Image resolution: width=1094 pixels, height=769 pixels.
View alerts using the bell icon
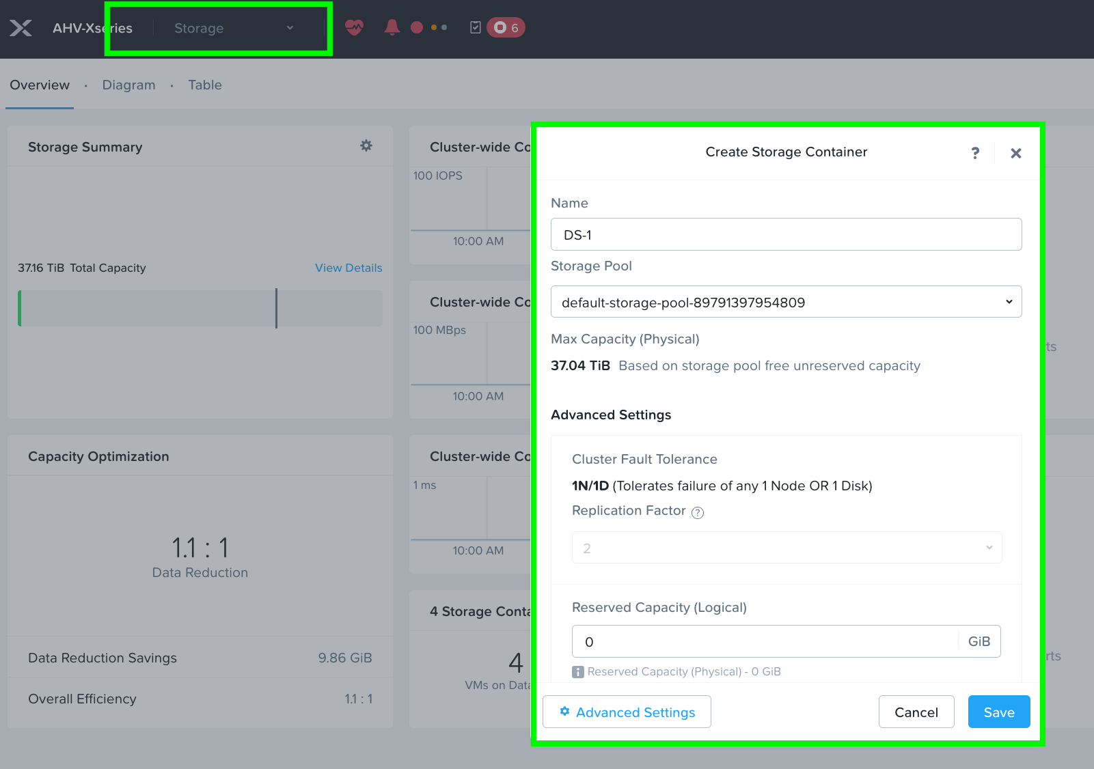tap(392, 27)
